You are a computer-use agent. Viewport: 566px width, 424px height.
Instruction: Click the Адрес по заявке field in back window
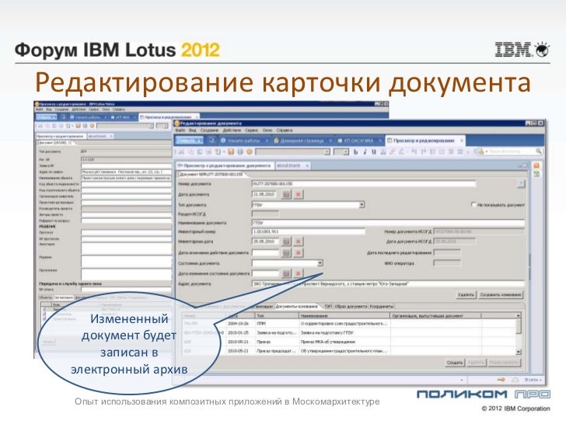126,172
